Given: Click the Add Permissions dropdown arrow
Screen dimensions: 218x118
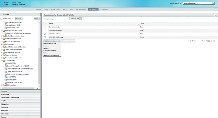Looking at the screenshot, I should (x=58, y=41).
